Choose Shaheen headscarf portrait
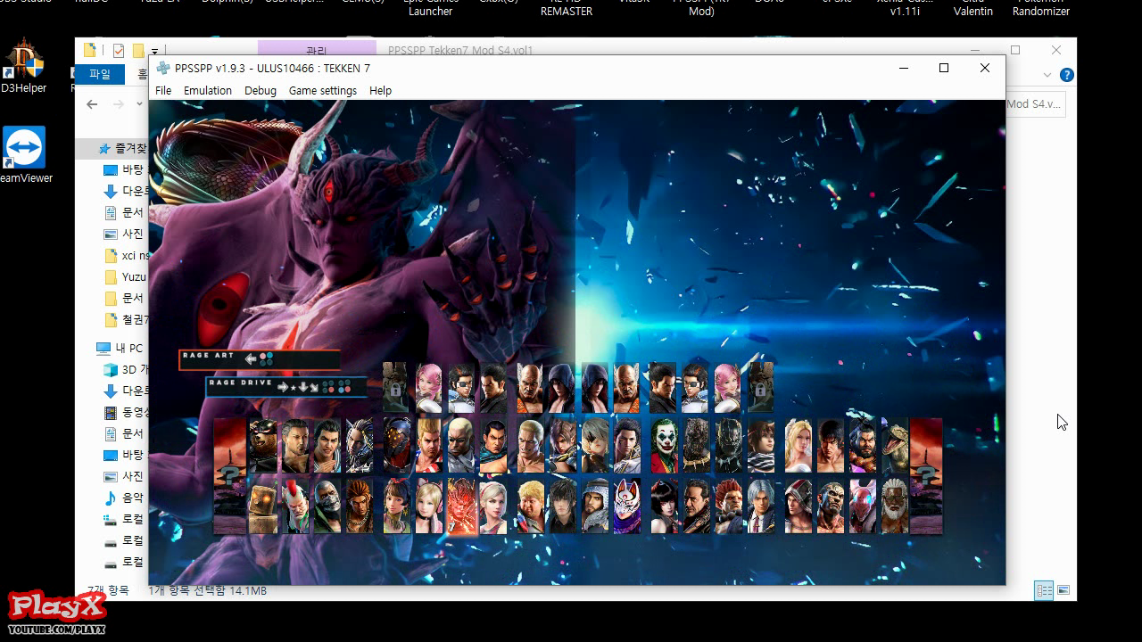The image size is (1142, 642). [x=595, y=506]
